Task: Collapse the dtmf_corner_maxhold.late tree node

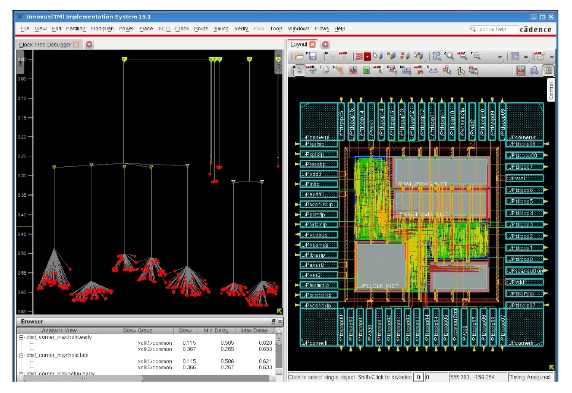Action: point(21,356)
